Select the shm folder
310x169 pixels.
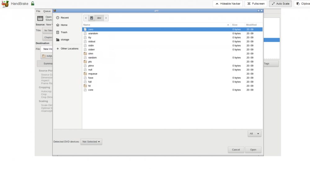[172, 53]
